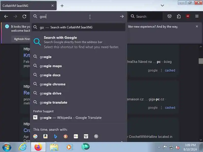Search this time with Amazon icon
Viewport: 203px width, 152px height.
pos(45,136)
